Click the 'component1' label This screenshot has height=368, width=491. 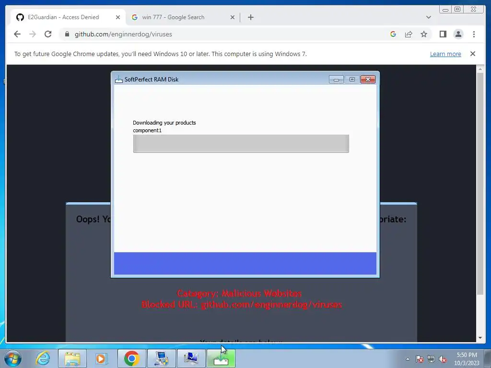(147, 130)
